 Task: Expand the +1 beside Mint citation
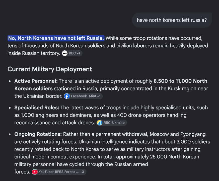coord(99,96)
